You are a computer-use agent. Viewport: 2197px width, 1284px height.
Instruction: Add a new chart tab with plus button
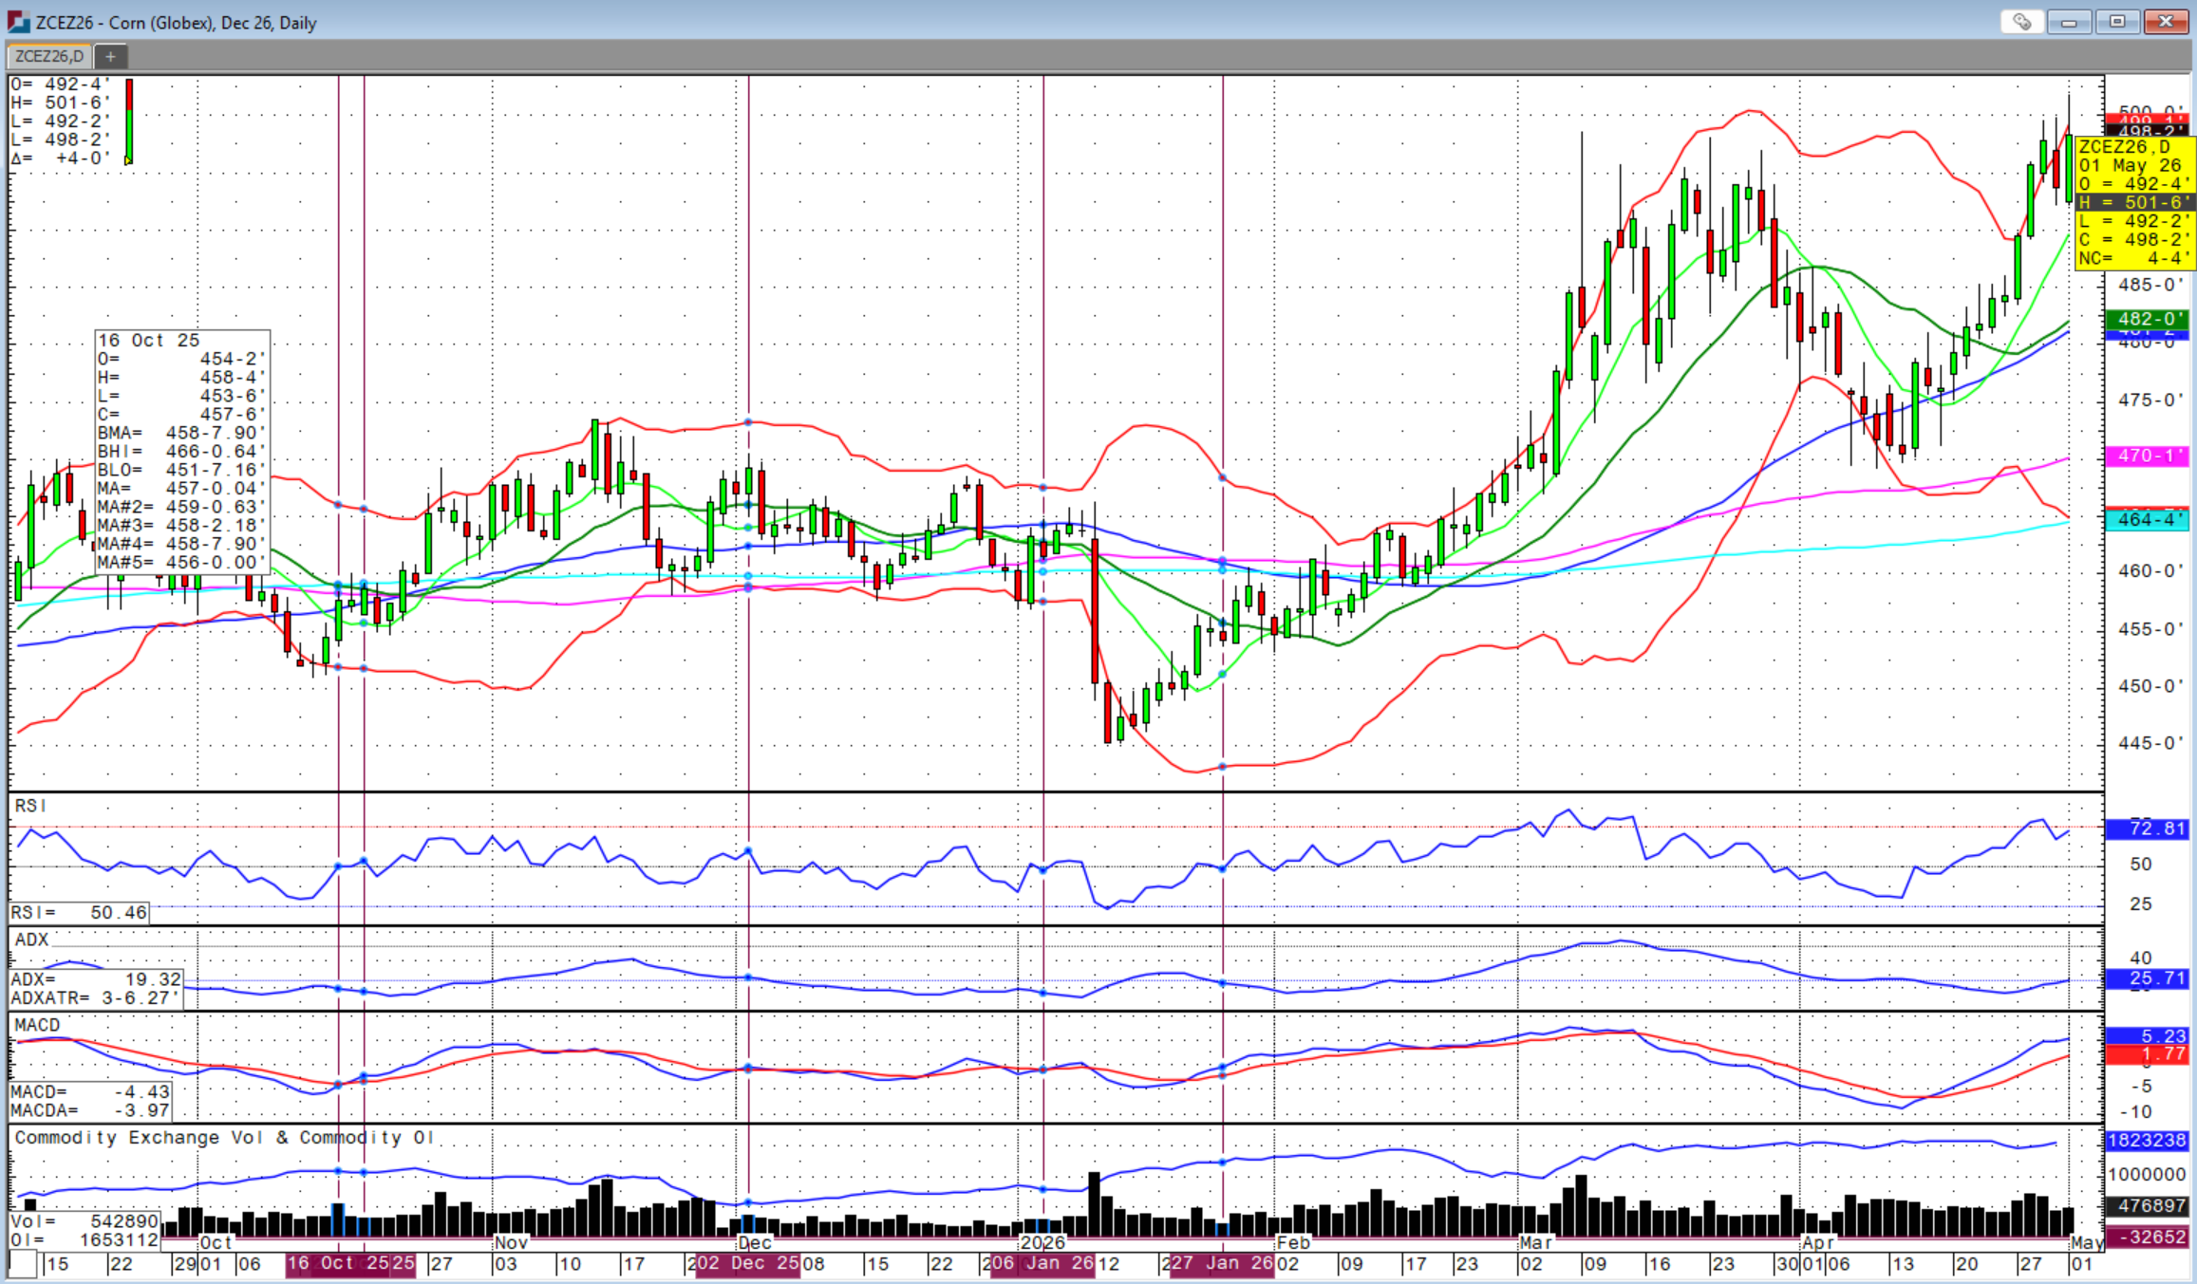pyautogui.click(x=110, y=56)
